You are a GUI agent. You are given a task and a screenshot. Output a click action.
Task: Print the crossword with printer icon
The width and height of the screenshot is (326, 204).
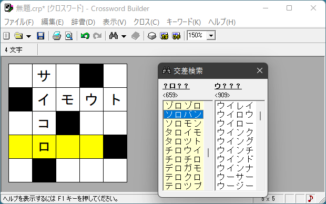57,36
